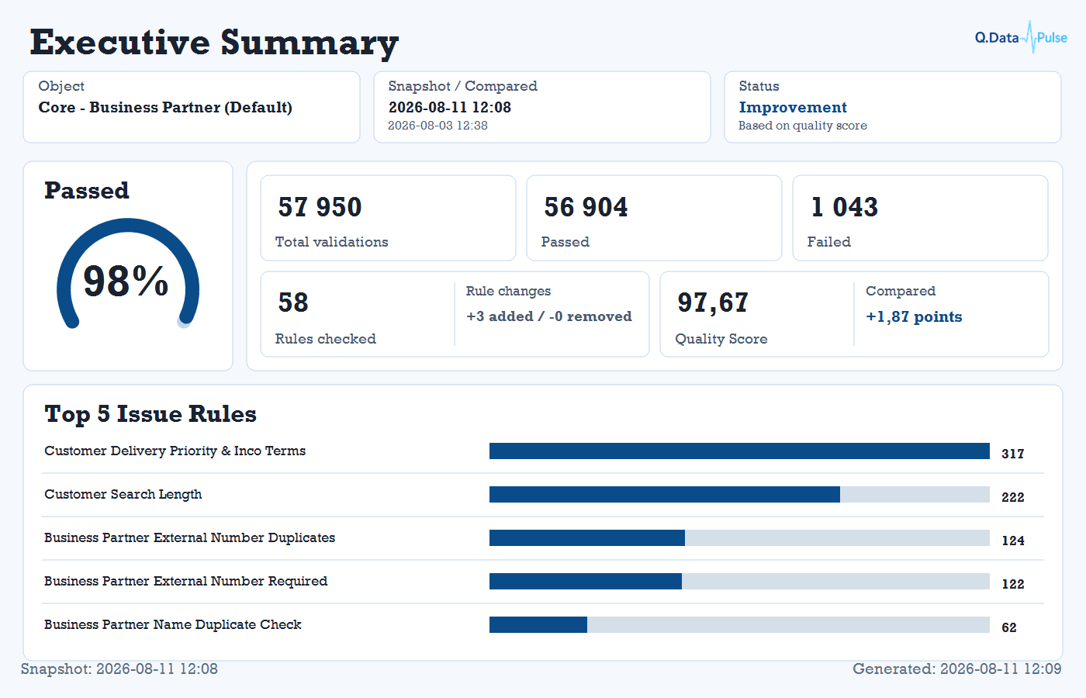The image size is (1086, 698).
Task: Click the External Number Duplicates progress bar
Action: coord(739,538)
